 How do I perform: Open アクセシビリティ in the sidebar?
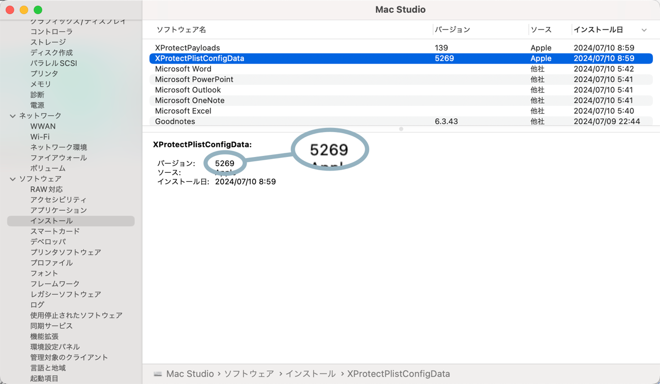click(x=58, y=200)
